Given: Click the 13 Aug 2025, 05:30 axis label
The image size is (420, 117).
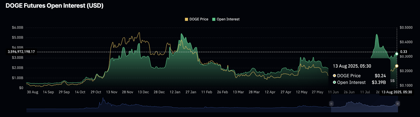Looking at the screenshot, I should [397, 92].
